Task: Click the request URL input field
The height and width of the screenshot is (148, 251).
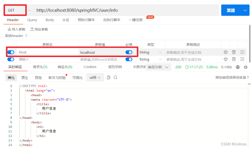Action: [x=126, y=10]
